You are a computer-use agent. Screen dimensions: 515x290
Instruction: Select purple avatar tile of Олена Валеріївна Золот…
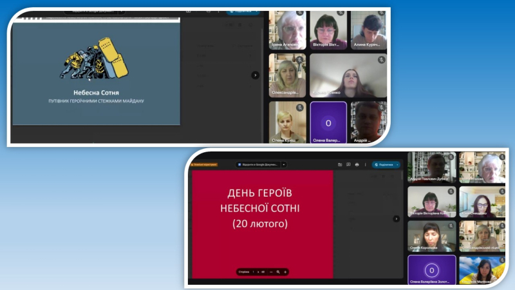(x=432, y=269)
